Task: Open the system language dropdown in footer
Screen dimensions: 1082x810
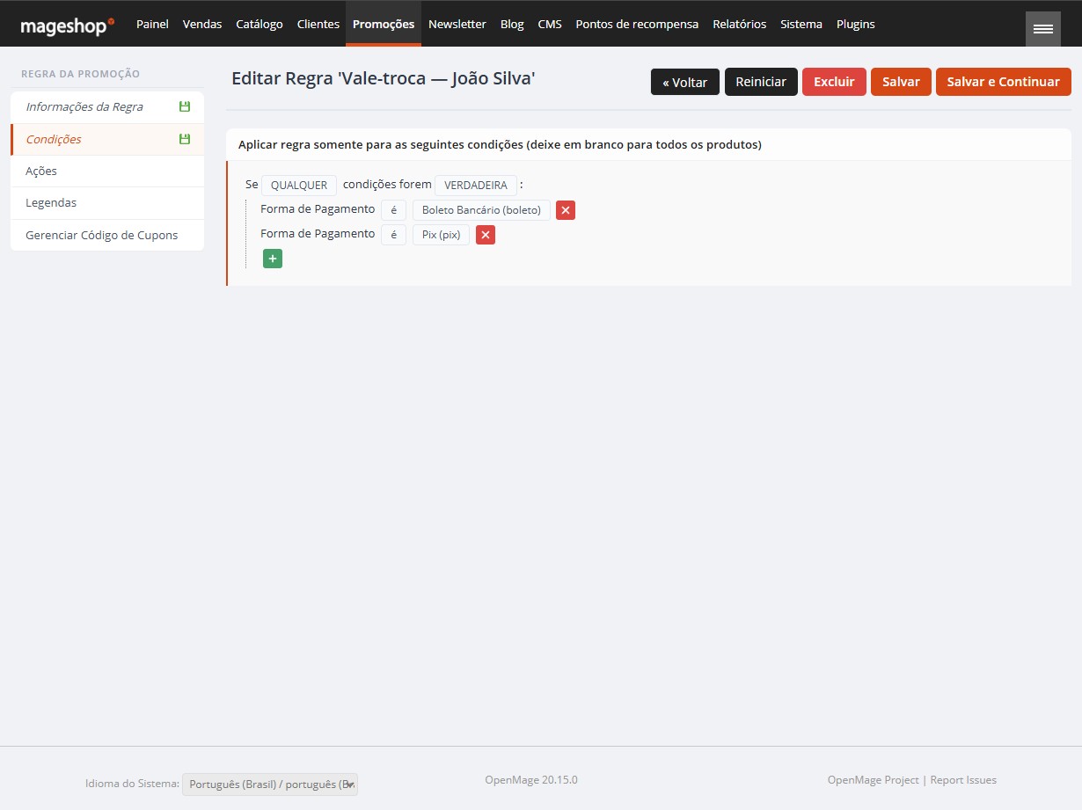Action: point(269,784)
